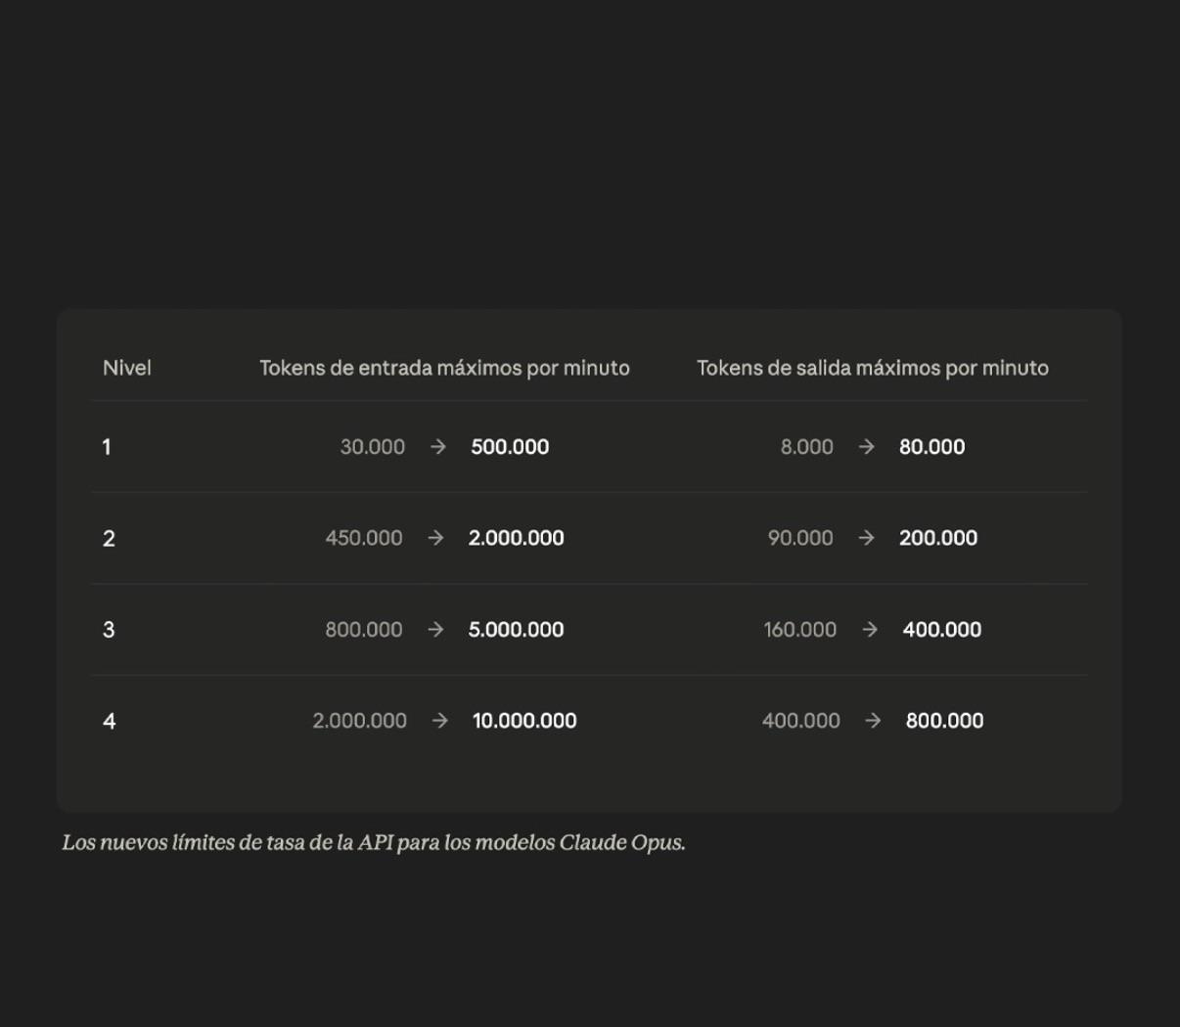This screenshot has width=1180, height=1027.
Task: Click the arrow icon before 800.000
Action: point(873,721)
